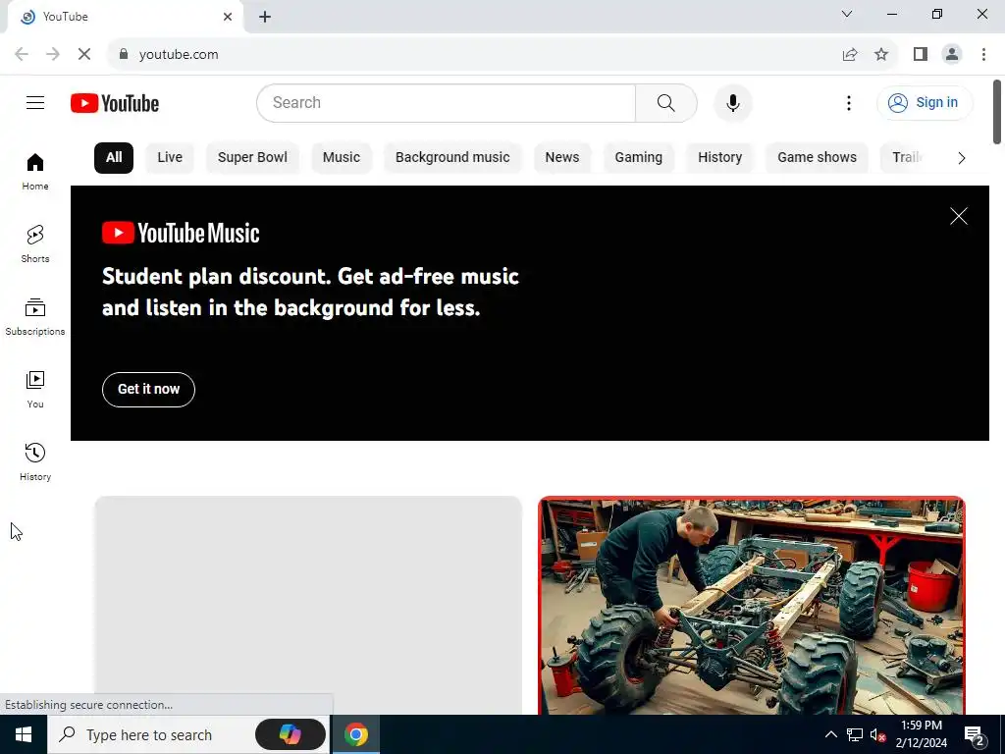
Task: Click the YouTube logo
Action: click(x=115, y=103)
